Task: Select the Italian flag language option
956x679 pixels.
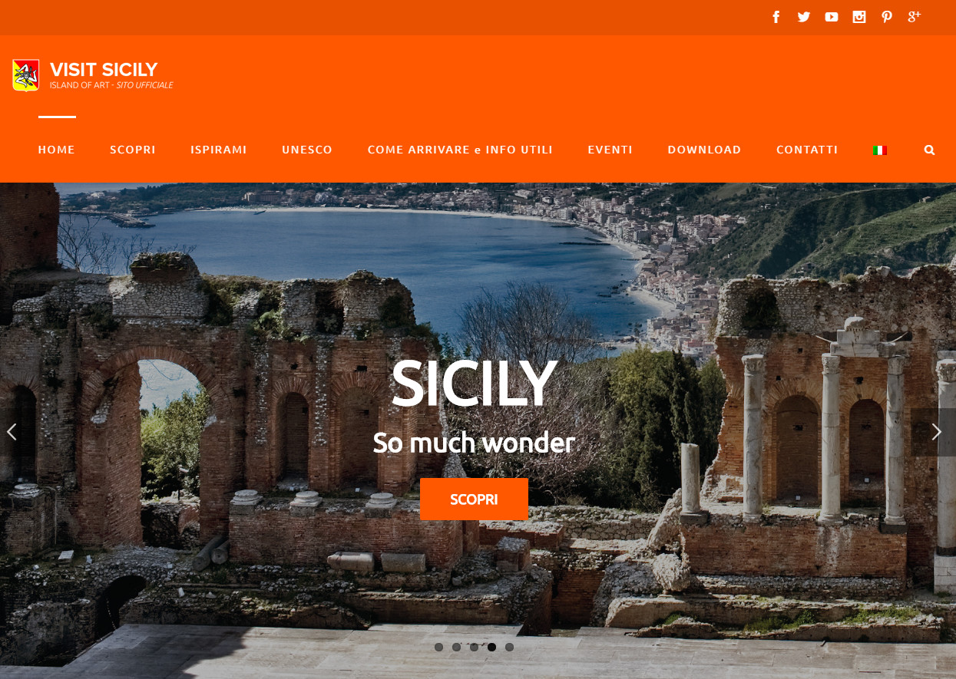Action: coord(880,150)
